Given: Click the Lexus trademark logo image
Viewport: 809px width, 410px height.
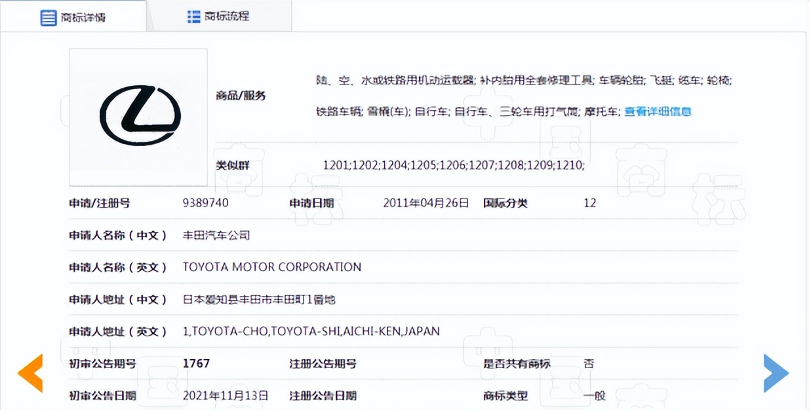Looking at the screenshot, I should coord(139,117).
